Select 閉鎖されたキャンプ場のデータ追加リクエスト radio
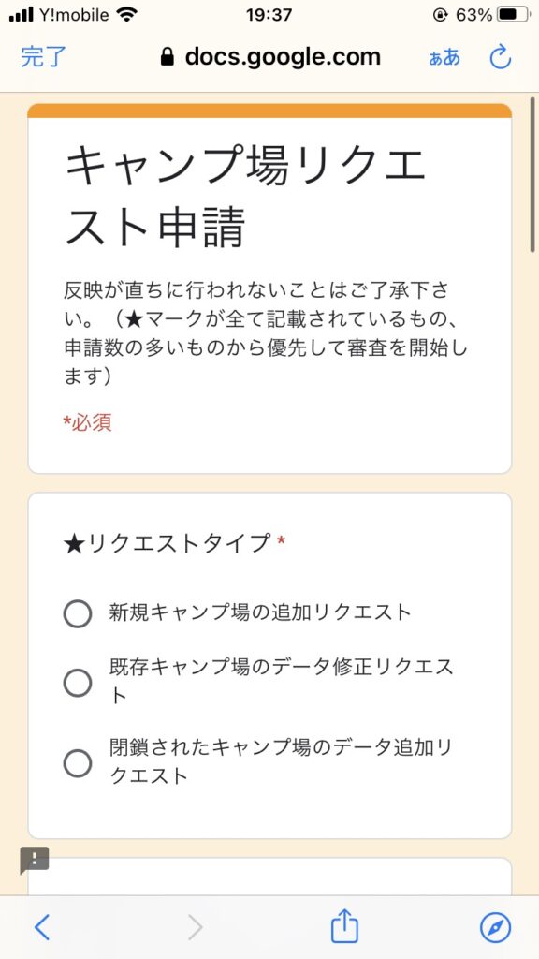 pyautogui.click(x=78, y=763)
